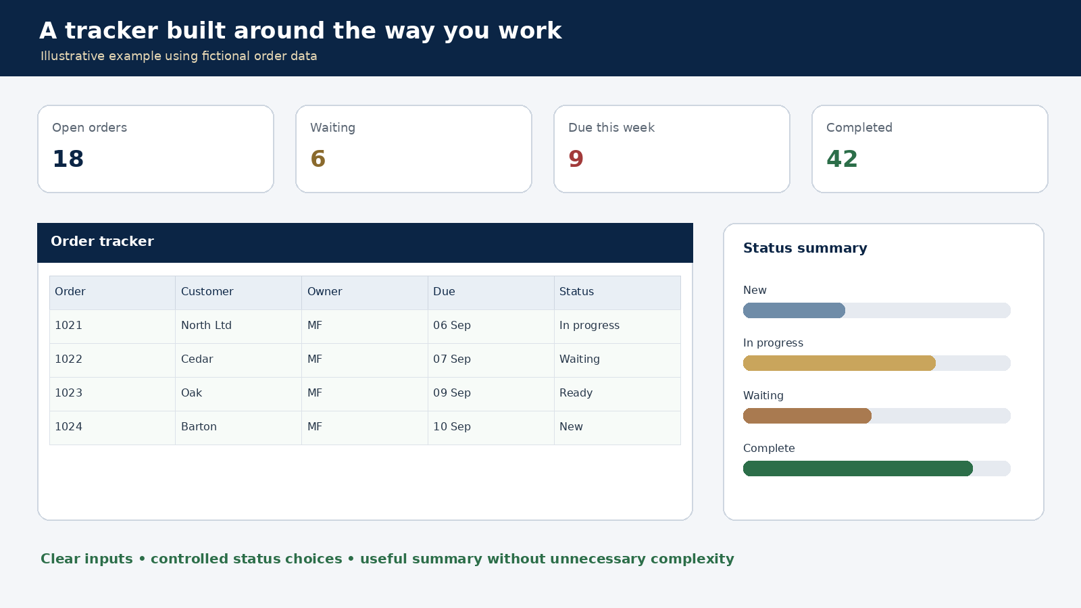The image size is (1081, 608).
Task: Click the Barton customer cell
Action: (x=238, y=428)
